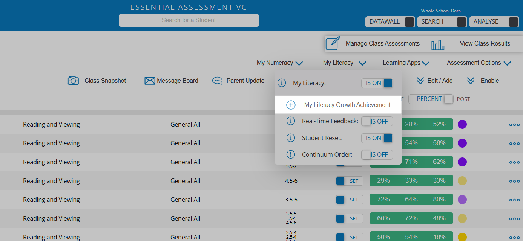The width and height of the screenshot is (523, 241).
Task: Click the View Class Results label
Action: [x=485, y=44]
